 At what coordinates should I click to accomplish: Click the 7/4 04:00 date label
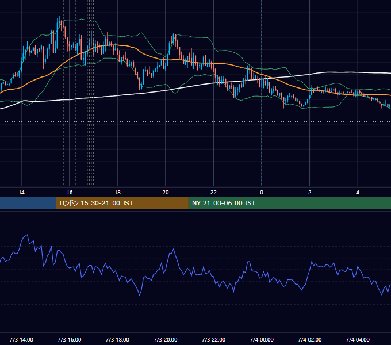pyautogui.click(x=358, y=339)
